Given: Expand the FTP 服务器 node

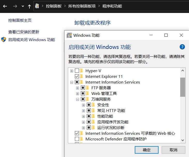Looking at the screenshot, I should (77, 88).
